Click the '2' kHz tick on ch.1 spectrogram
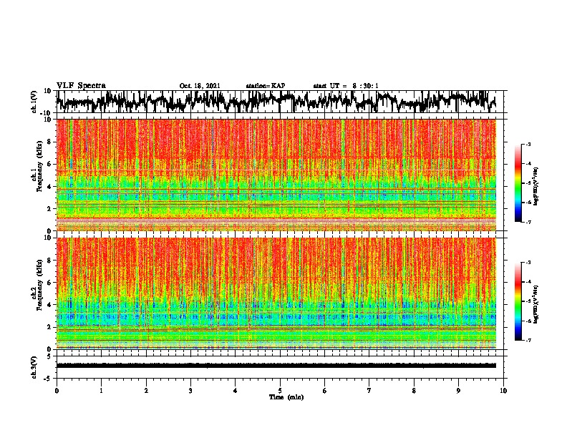This screenshot has height=438, width=567. point(49,208)
